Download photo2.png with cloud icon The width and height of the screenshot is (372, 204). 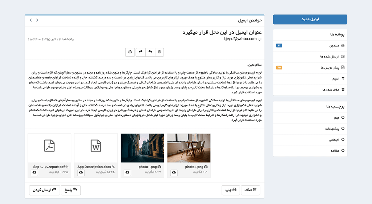click(174, 173)
